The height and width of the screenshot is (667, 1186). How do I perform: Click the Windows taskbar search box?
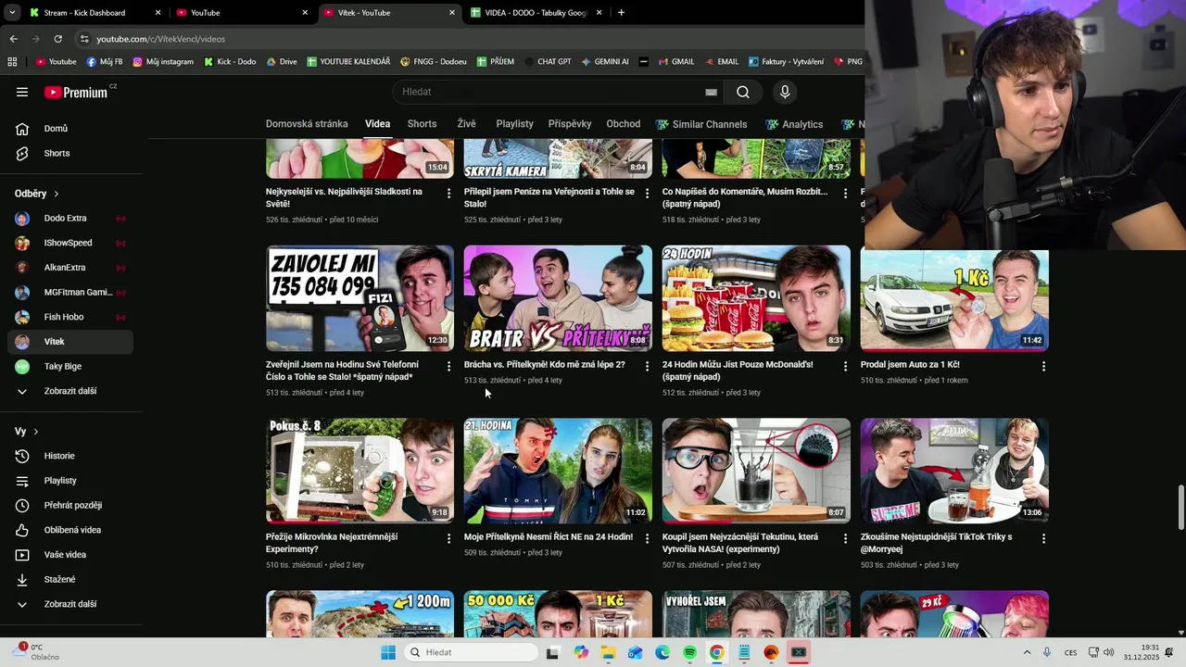472,652
